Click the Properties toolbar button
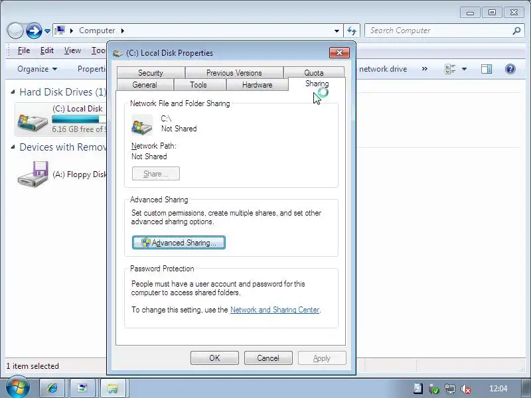This screenshot has height=398, width=531. click(92, 69)
